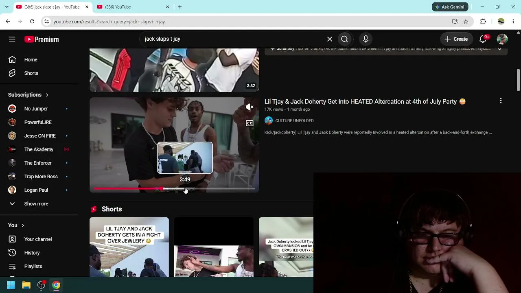This screenshot has width=521, height=293.
Task: Open the Chrome extensions puzzle icon
Action: pyautogui.click(x=483, y=22)
